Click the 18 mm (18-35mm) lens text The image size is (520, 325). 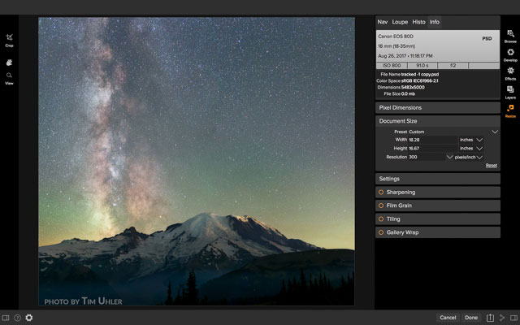pyautogui.click(x=396, y=46)
